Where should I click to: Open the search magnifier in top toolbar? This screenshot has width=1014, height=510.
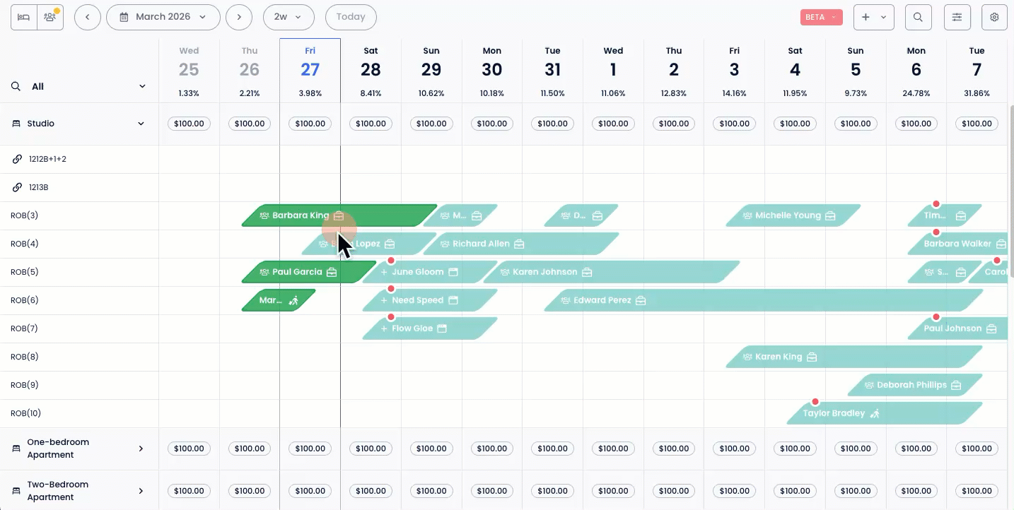(x=918, y=17)
